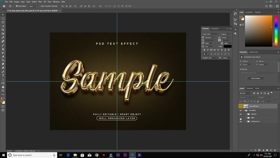This screenshot has height=158, width=280.
Task: Delete layer using the trash icon
Action: [275, 150]
